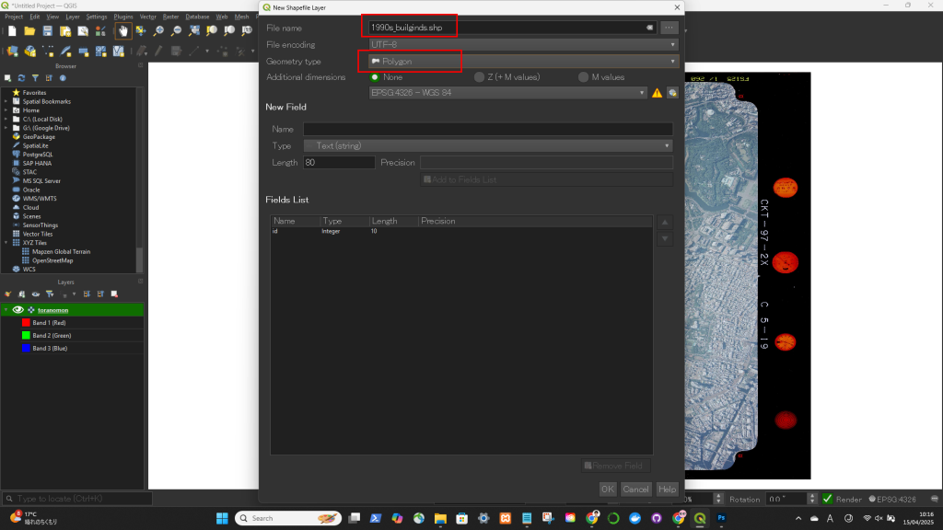Screen dimensions: 943x530
Task: Click the Filter Browser funnel icon
Action: 34,78
